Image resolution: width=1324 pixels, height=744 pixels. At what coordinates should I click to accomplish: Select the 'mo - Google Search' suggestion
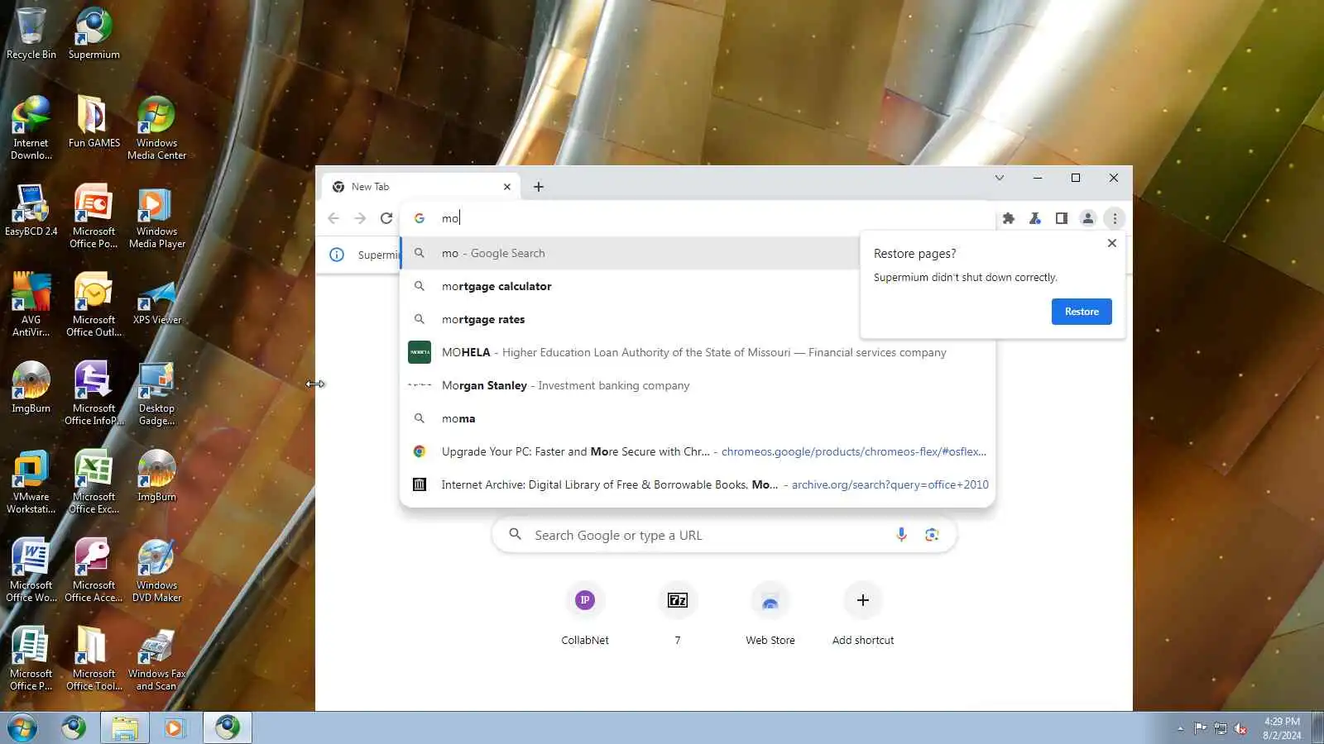coord(698,253)
